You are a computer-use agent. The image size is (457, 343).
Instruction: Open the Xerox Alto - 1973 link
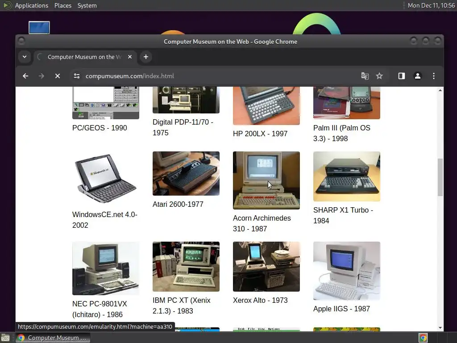pyautogui.click(x=260, y=301)
